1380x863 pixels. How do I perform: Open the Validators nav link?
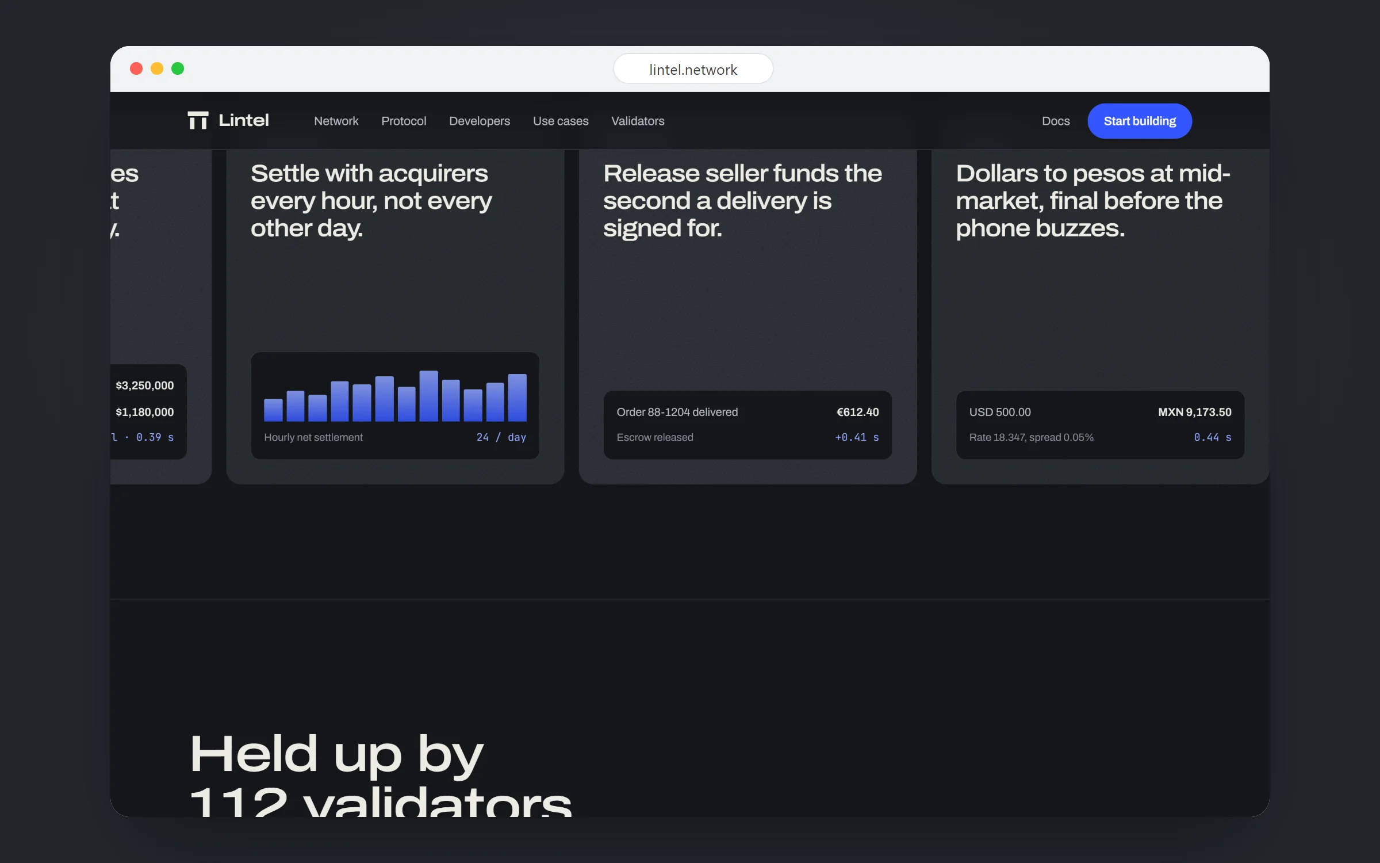(x=638, y=121)
